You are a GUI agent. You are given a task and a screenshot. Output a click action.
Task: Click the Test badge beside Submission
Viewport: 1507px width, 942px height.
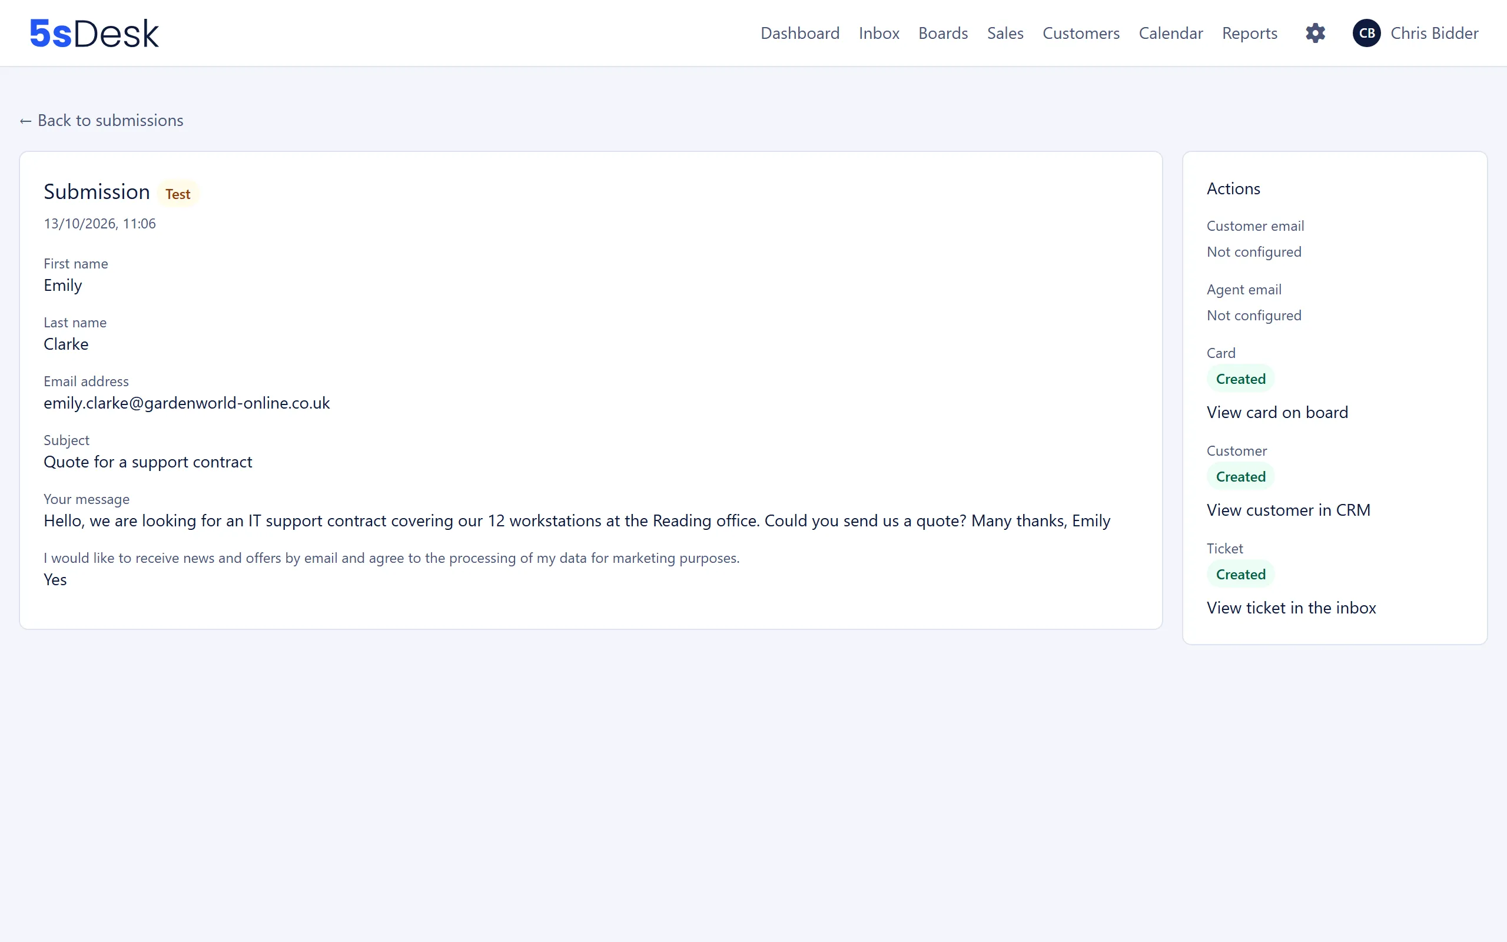[177, 194]
